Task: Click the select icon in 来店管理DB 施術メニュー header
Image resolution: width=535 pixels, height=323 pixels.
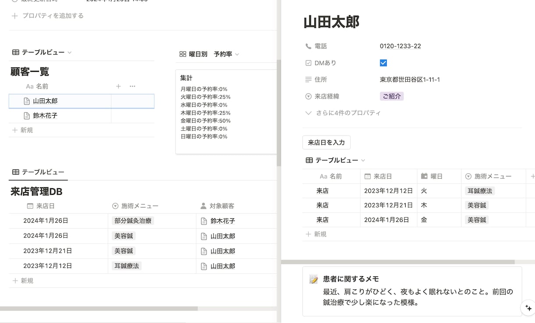Action: 115,206
